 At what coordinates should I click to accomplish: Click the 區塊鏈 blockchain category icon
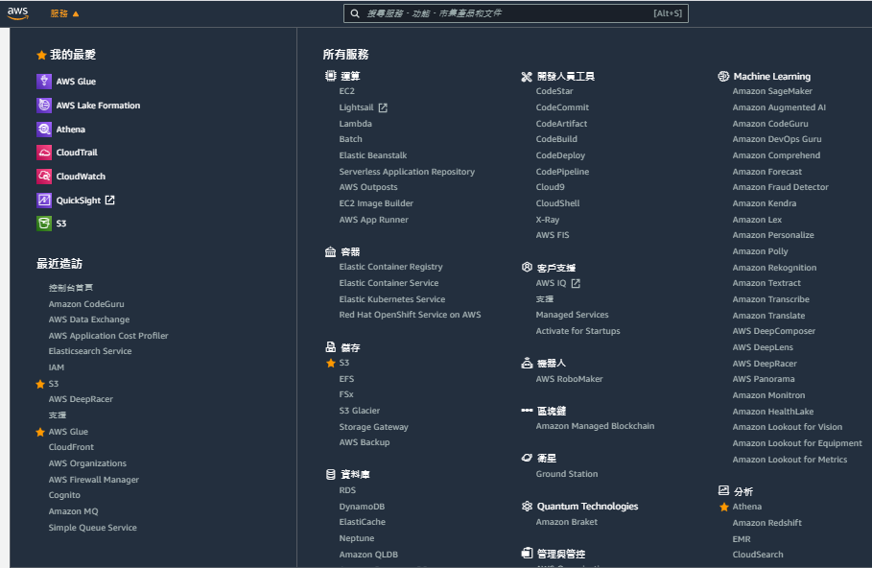click(x=527, y=411)
